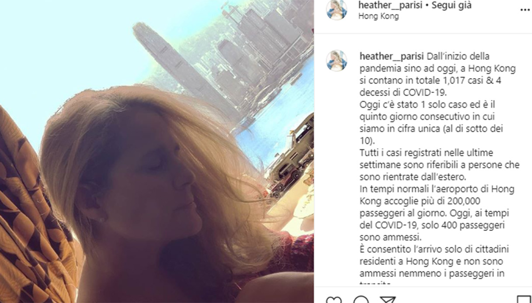Viewport: 532px width, 303px height.
Task: Open the three-dot post options menu
Action: (x=525, y=10)
